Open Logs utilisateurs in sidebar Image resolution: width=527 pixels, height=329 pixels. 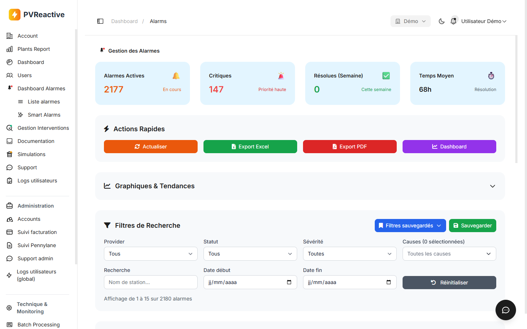(x=37, y=181)
